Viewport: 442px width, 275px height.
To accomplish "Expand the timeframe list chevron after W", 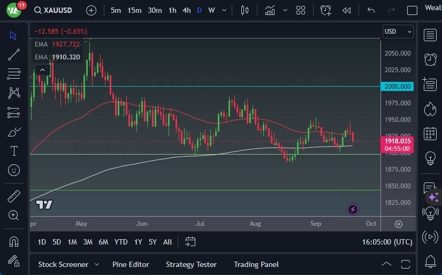I will (225, 10).
